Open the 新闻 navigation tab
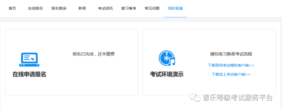The height and width of the screenshot is (110, 282). [x=82, y=8]
